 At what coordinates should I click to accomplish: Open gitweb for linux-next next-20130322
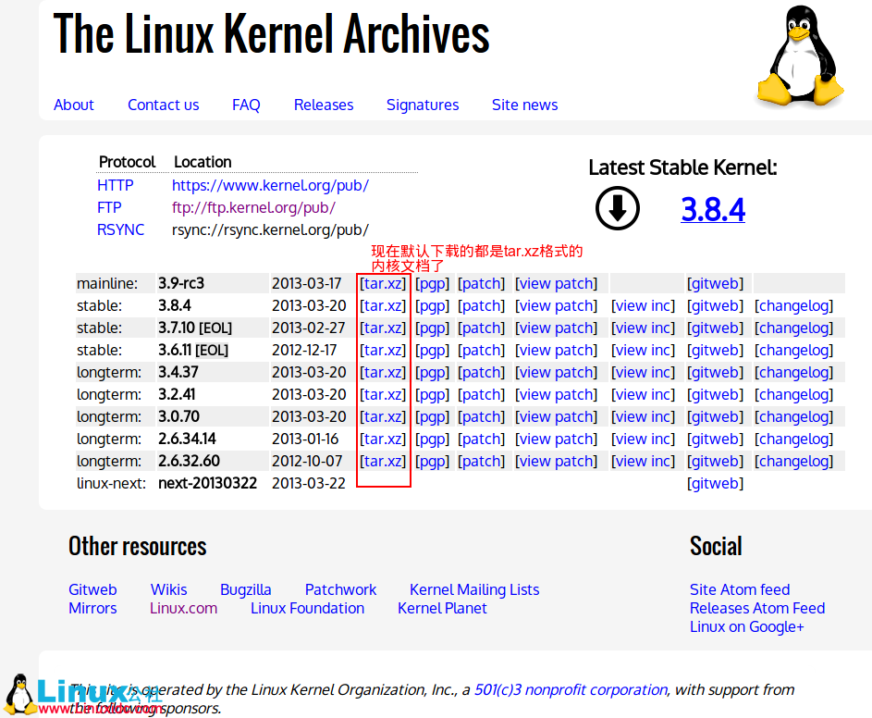click(x=715, y=483)
